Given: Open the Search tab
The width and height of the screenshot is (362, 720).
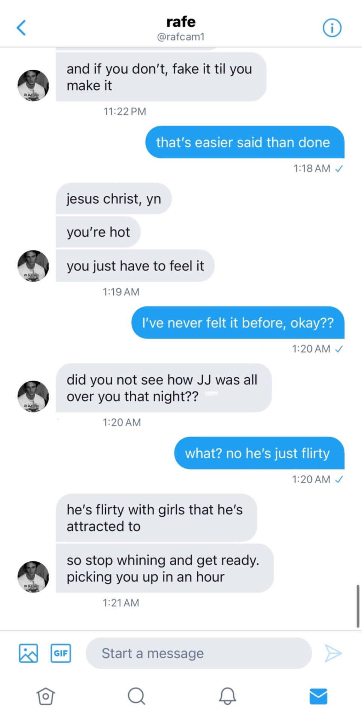Looking at the screenshot, I should click(x=136, y=696).
